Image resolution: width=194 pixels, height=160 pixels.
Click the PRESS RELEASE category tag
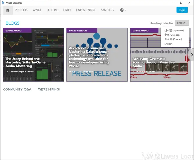pyautogui.click(x=82, y=30)
